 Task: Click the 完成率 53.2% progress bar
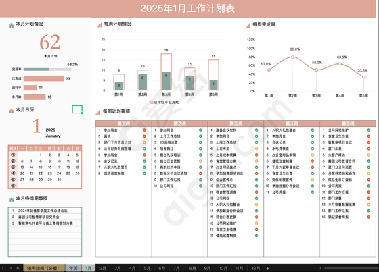point(47,70)
